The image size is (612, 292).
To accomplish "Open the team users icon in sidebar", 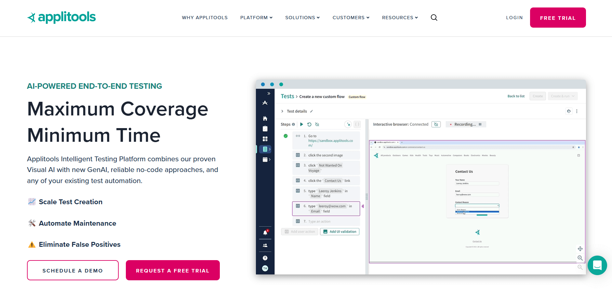I will (x=265, y=246).
